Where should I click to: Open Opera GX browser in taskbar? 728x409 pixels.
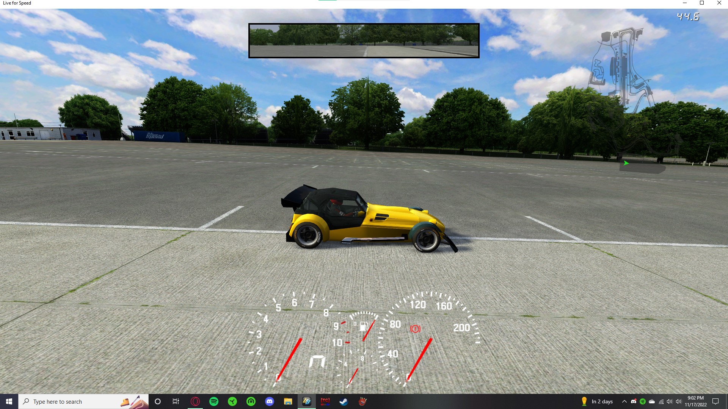195,401
